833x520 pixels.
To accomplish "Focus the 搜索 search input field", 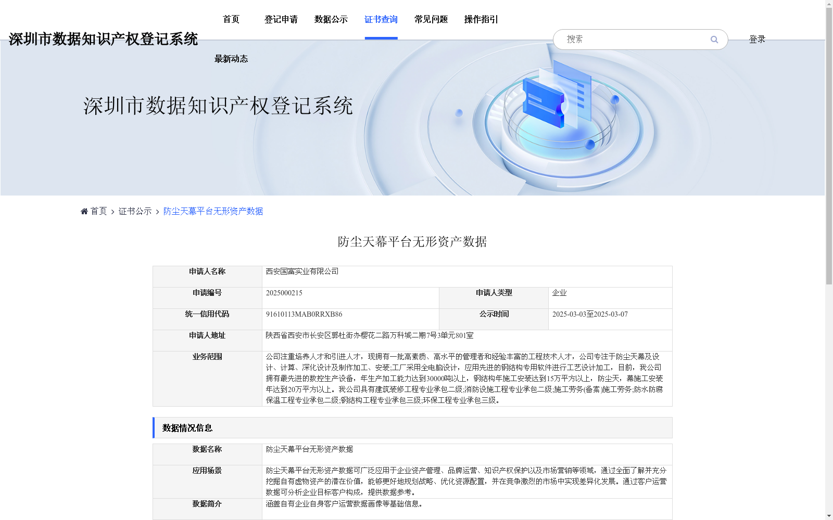I will coord(635,40).
